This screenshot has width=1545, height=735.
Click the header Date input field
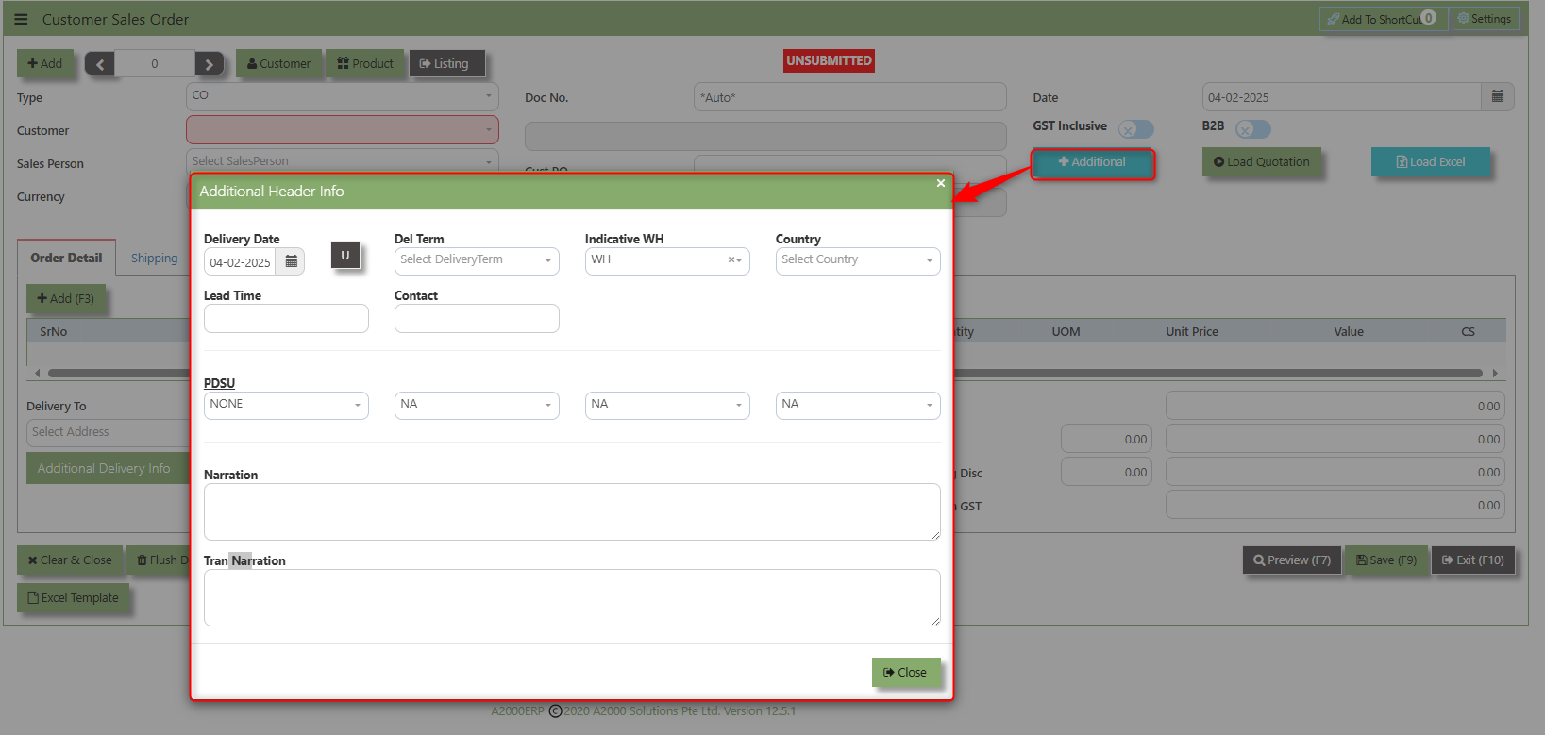click(1341, 97)
